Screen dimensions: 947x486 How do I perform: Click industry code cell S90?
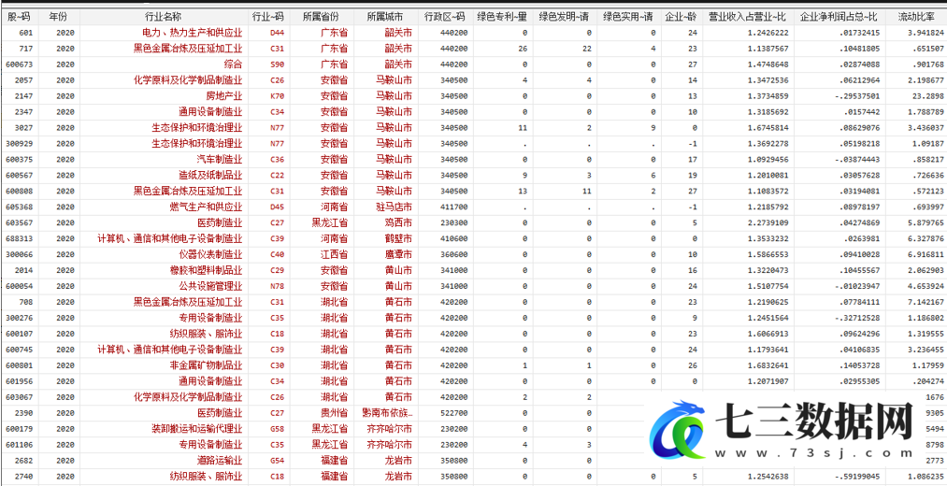[278, 64]
